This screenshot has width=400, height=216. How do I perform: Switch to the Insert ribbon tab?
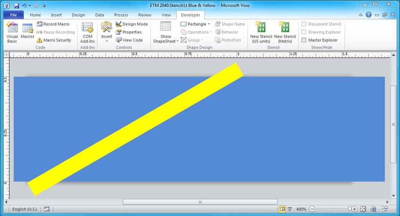point(56,15)
